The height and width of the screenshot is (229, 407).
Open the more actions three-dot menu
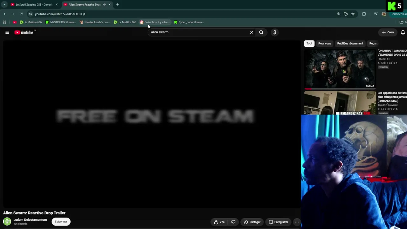tap(297, 222)
